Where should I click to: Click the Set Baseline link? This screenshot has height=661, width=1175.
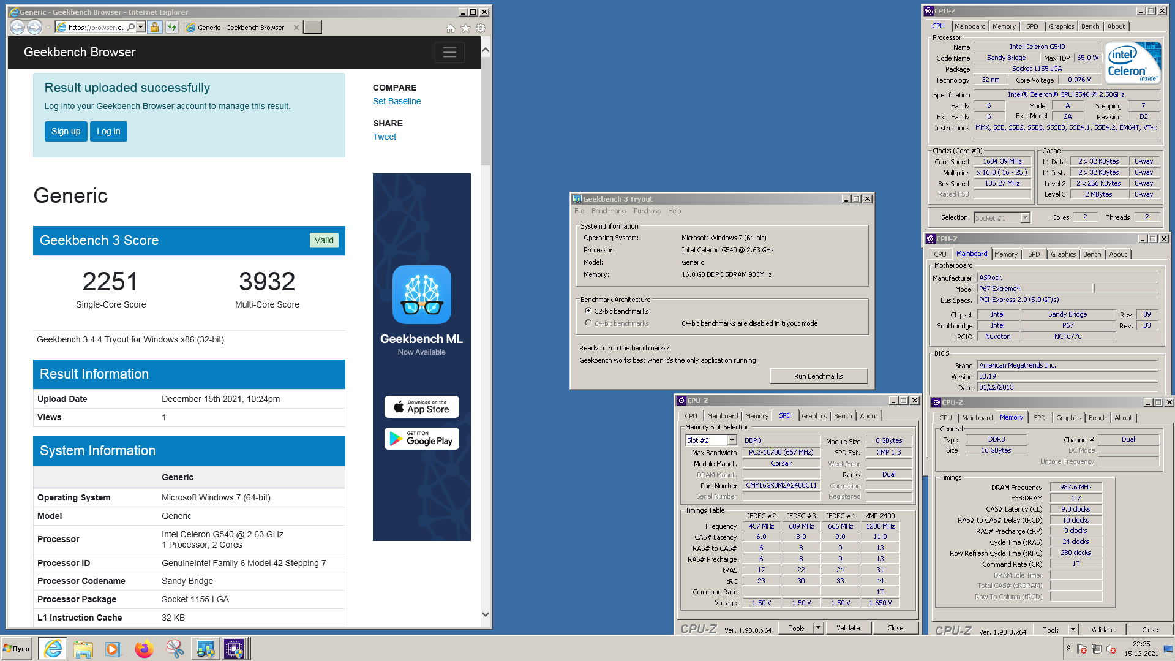click(397, 101)
